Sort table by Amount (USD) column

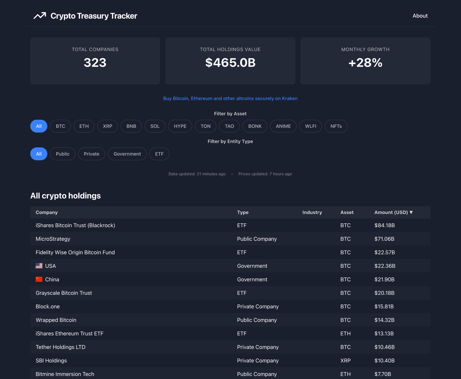pos(394,212)
